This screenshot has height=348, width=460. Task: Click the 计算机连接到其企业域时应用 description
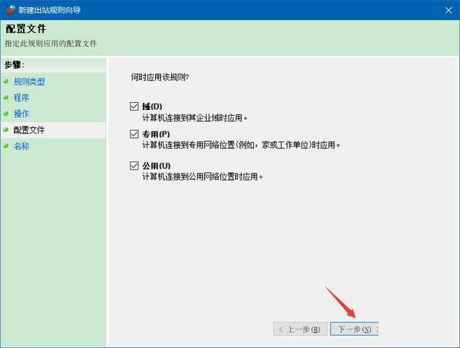[195, 118]
